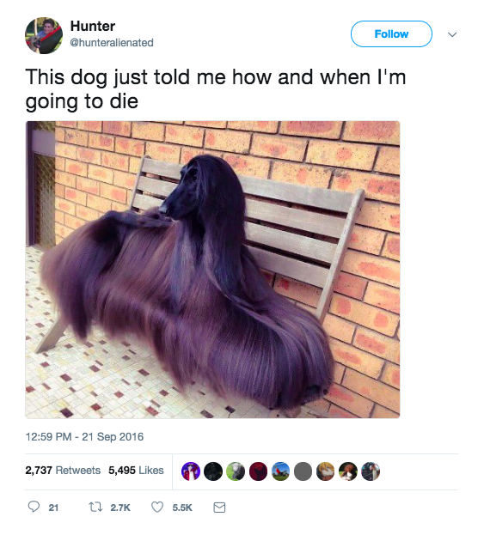484x535 pixels.
Task: Click the 21 replies count
Action: pyautogui.click(x=53, y=508)
